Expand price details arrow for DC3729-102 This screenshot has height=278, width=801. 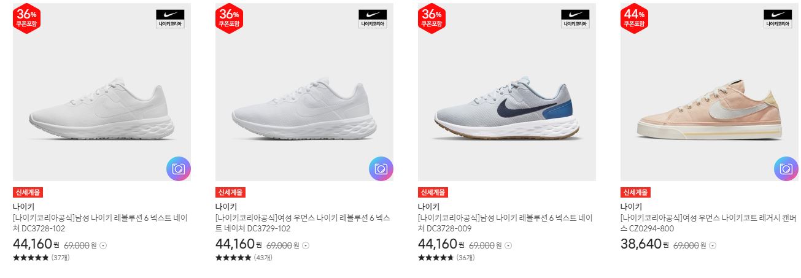pos(306,245)
